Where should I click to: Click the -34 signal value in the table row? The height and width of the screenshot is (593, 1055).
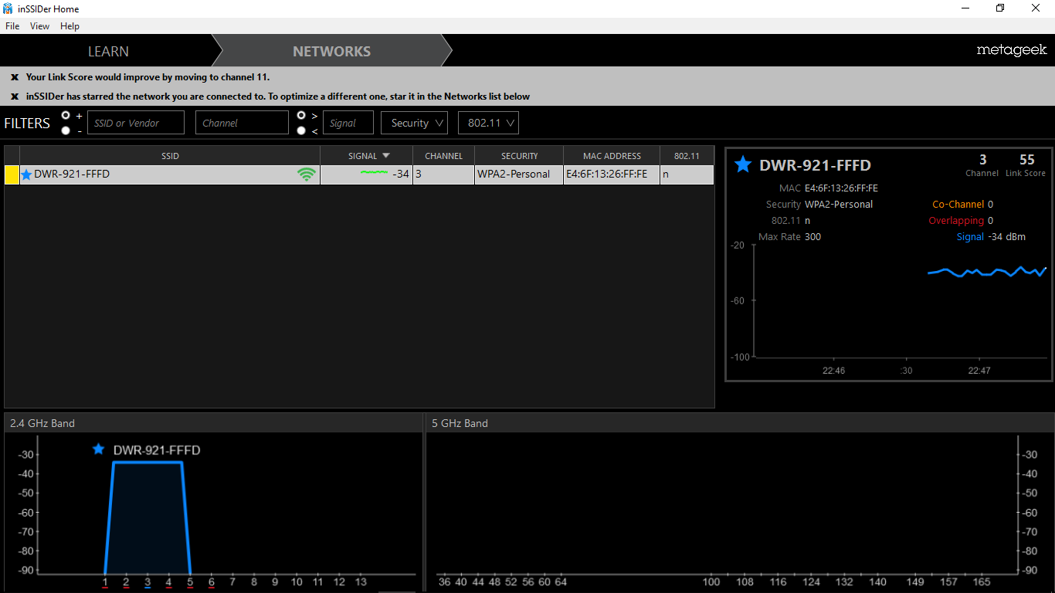point(401,175)
